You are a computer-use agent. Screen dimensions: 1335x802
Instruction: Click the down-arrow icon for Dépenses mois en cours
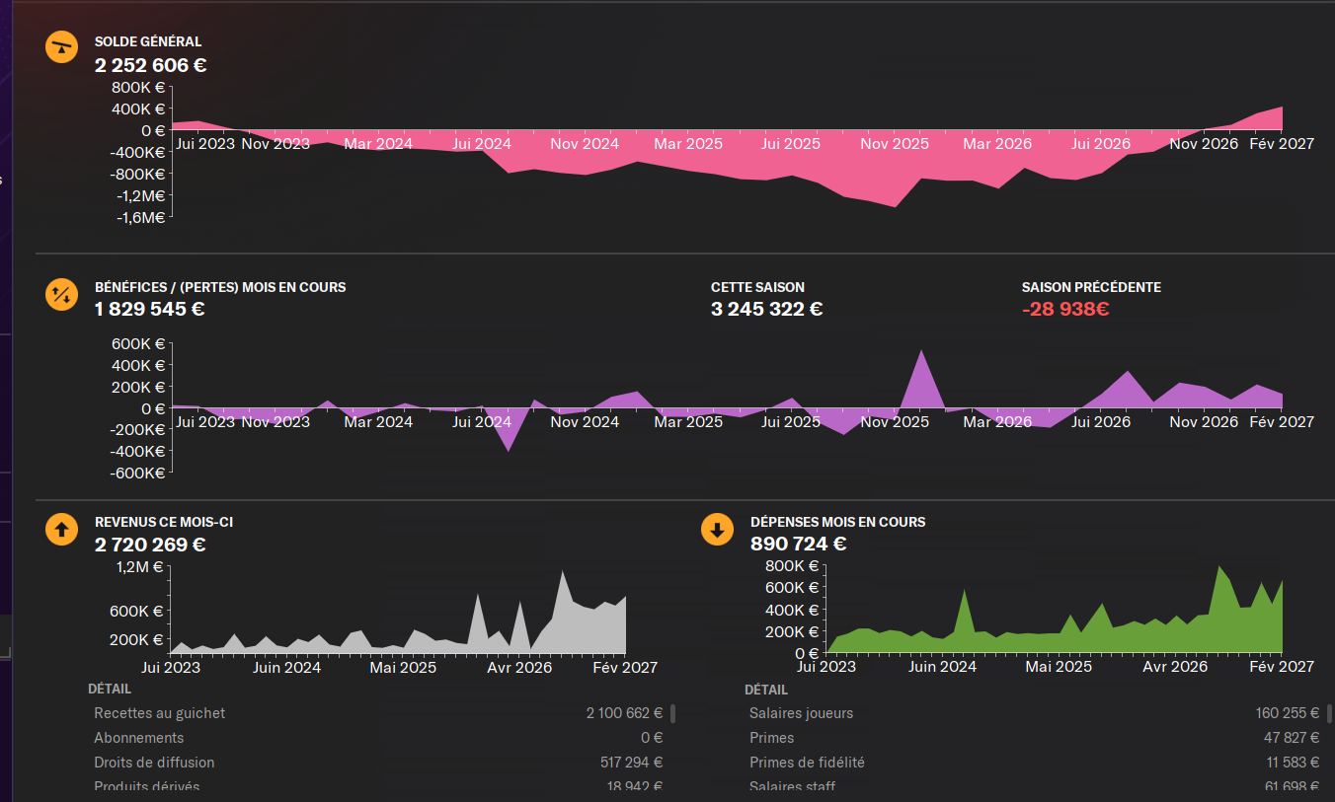click(x=717, y=529)
